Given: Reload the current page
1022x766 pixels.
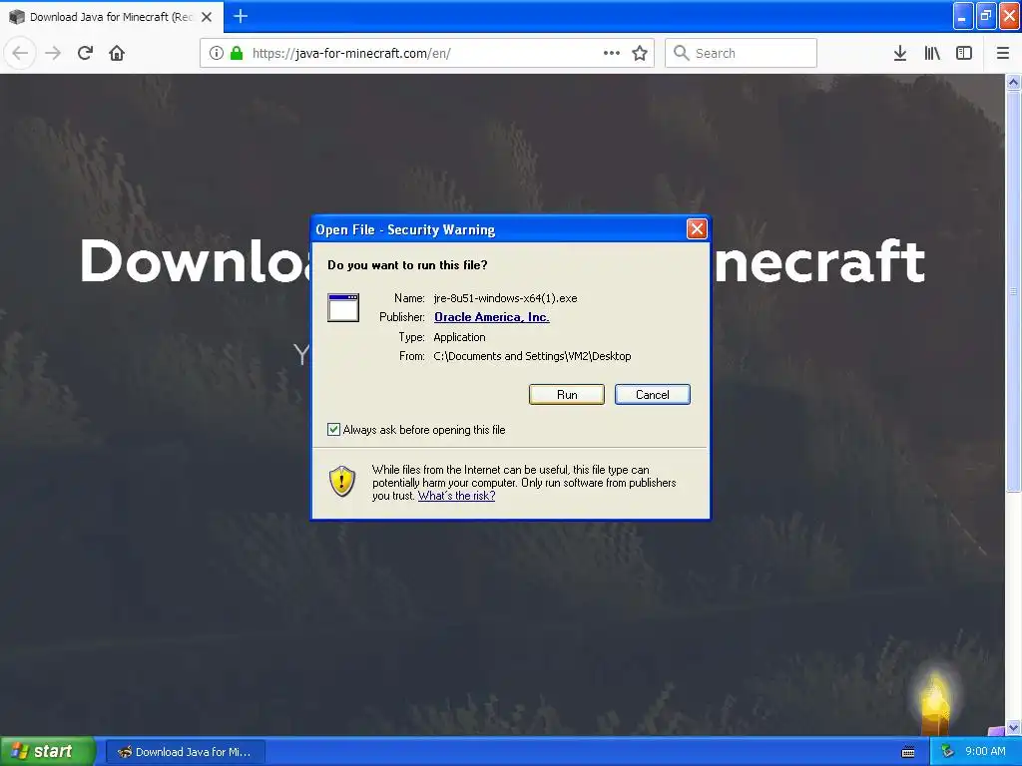Looking at the screenshot, I should [x=85, y=53].
